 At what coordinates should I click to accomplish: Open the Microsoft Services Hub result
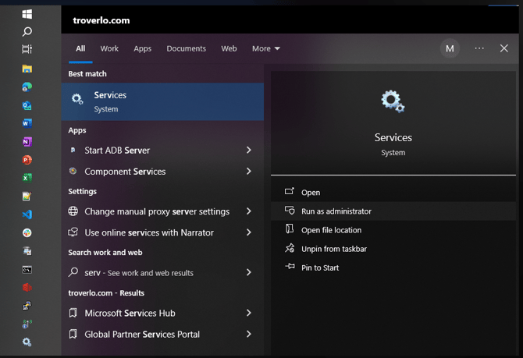(x=162, y=313)
